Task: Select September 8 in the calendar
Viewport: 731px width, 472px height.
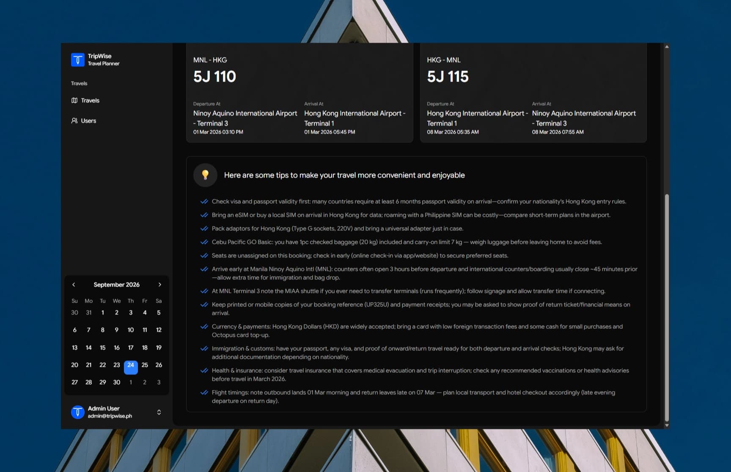Action: [x=103, y=330]
